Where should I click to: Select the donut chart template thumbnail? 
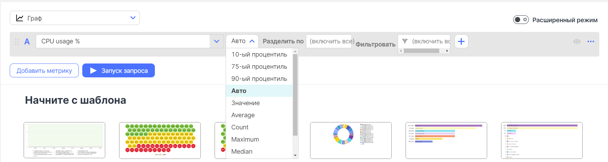351,140
